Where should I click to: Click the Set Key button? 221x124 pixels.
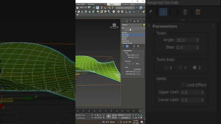(114, 118)
